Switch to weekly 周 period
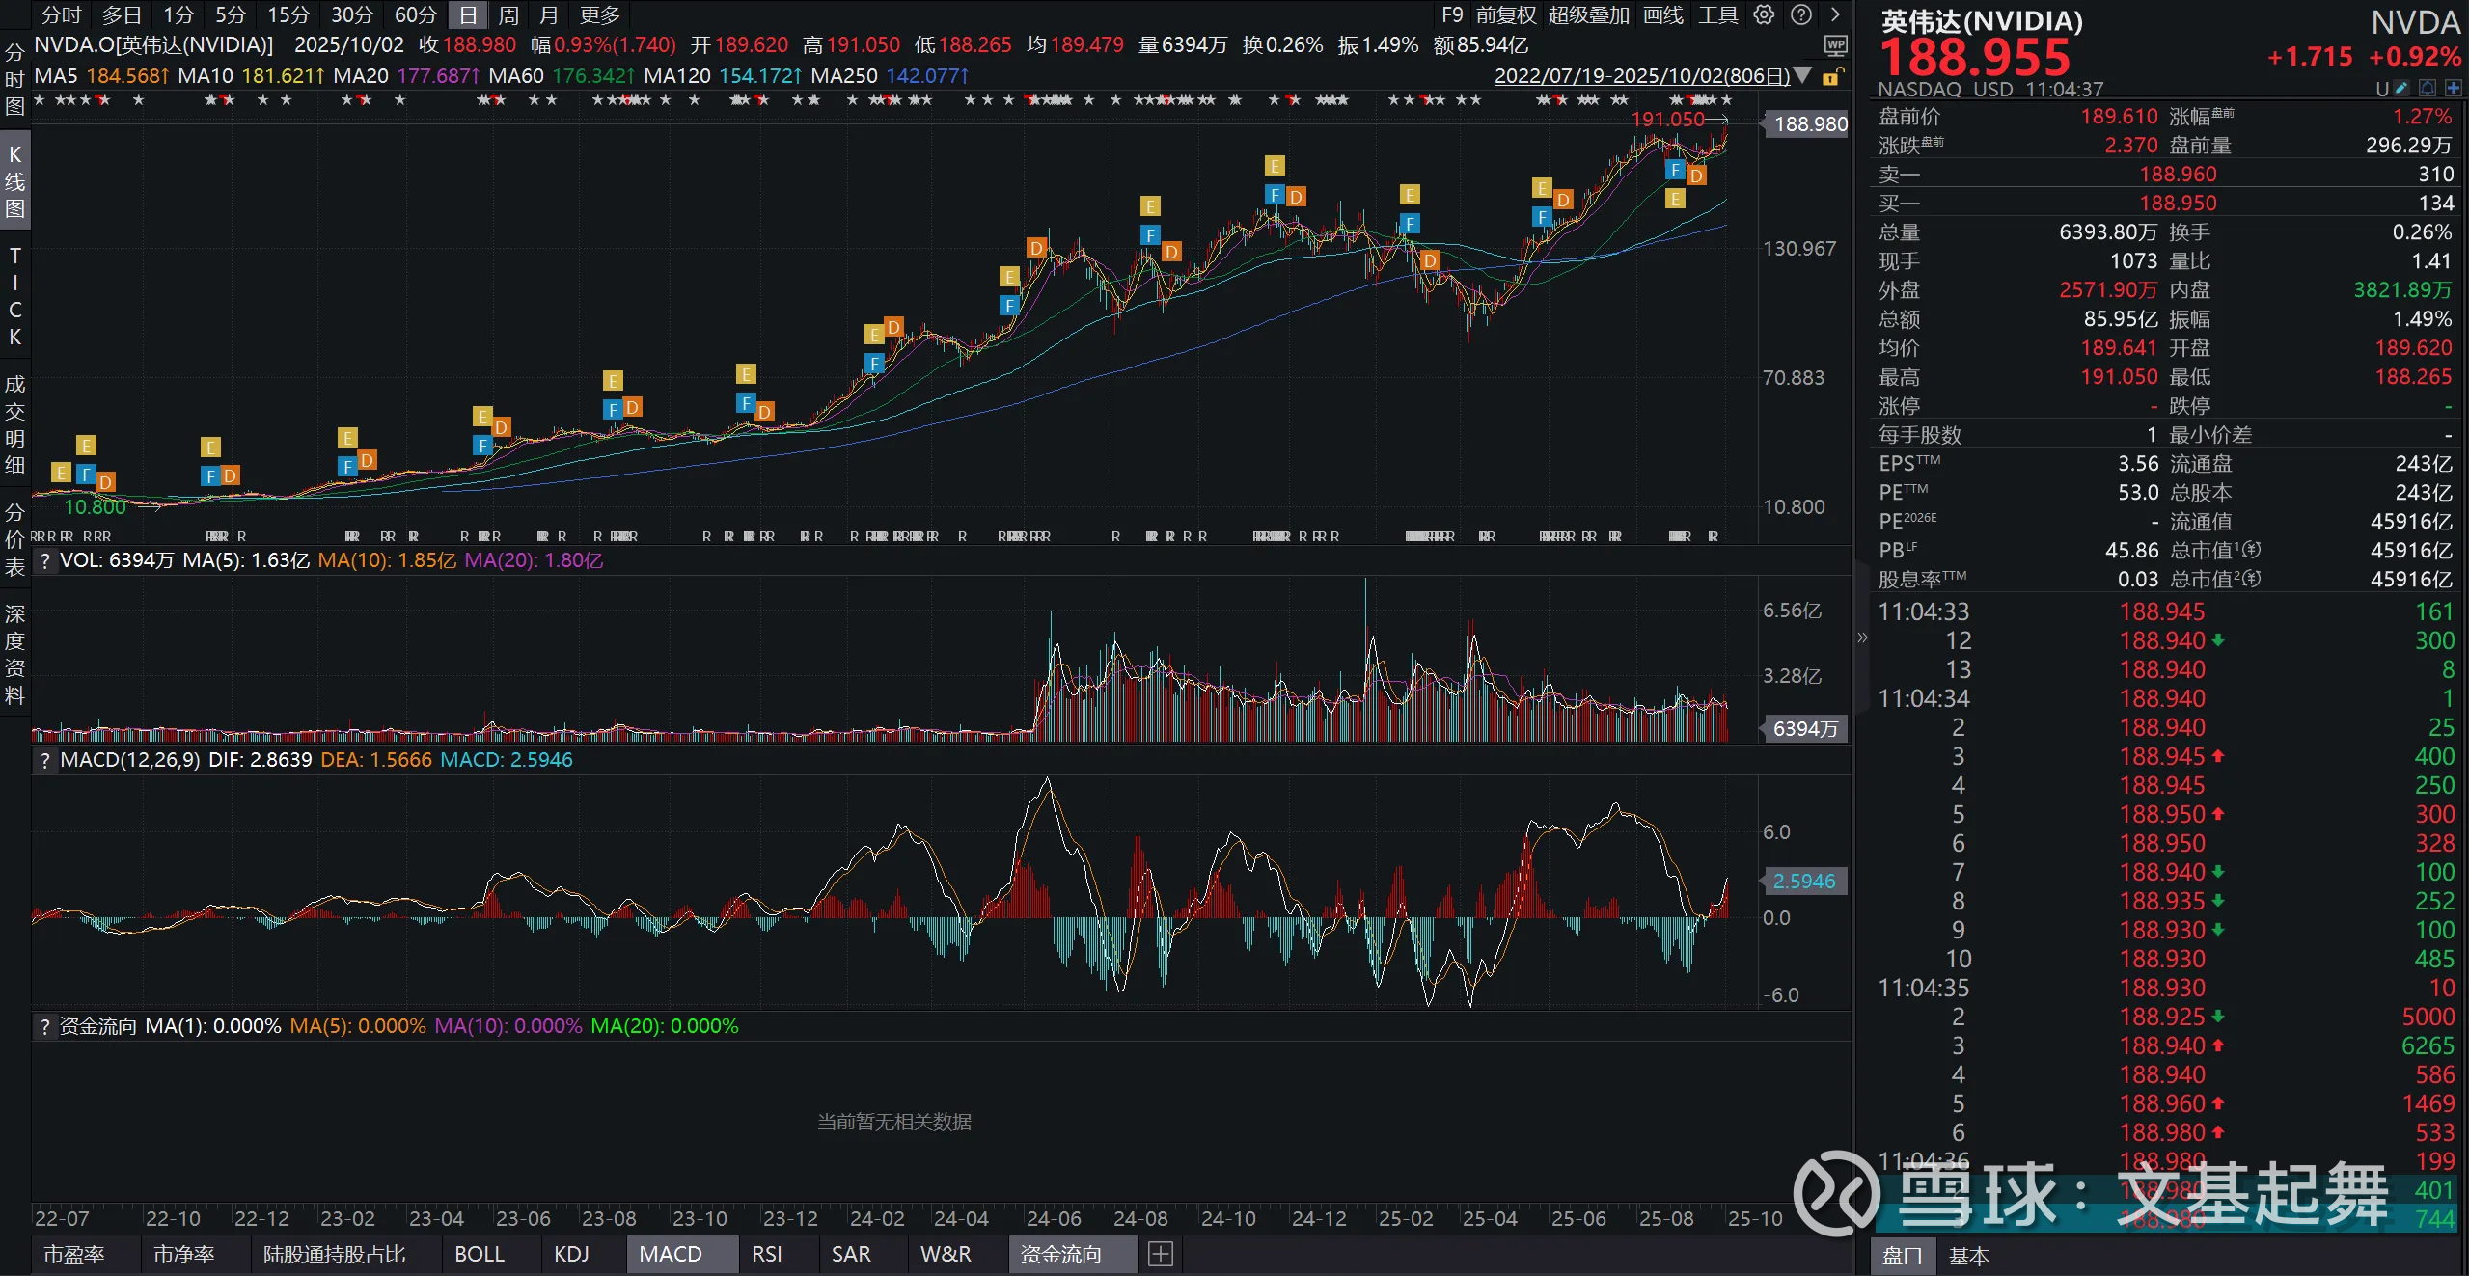This screenshot has height=1276, width=2469. click(508, 14)
